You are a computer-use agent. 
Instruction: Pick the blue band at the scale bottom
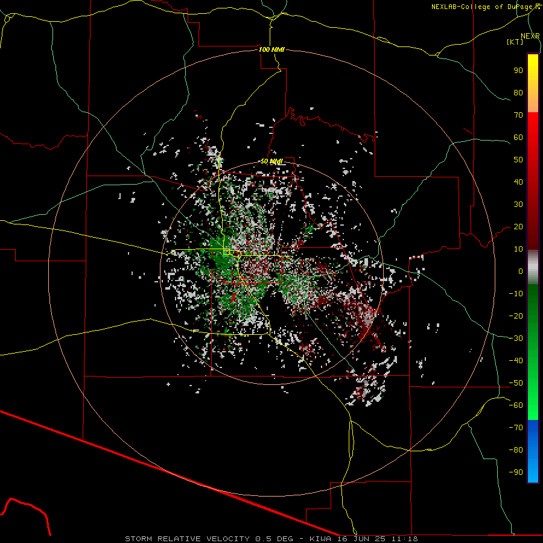coord(533,451)
